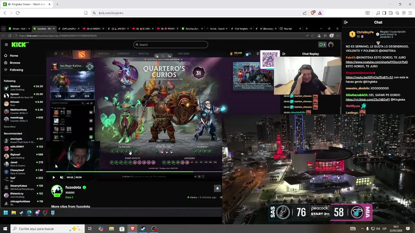Screen dimensions: 415x233
Task: Collapse the Chat Replay panel
Action: pos(284,54)
